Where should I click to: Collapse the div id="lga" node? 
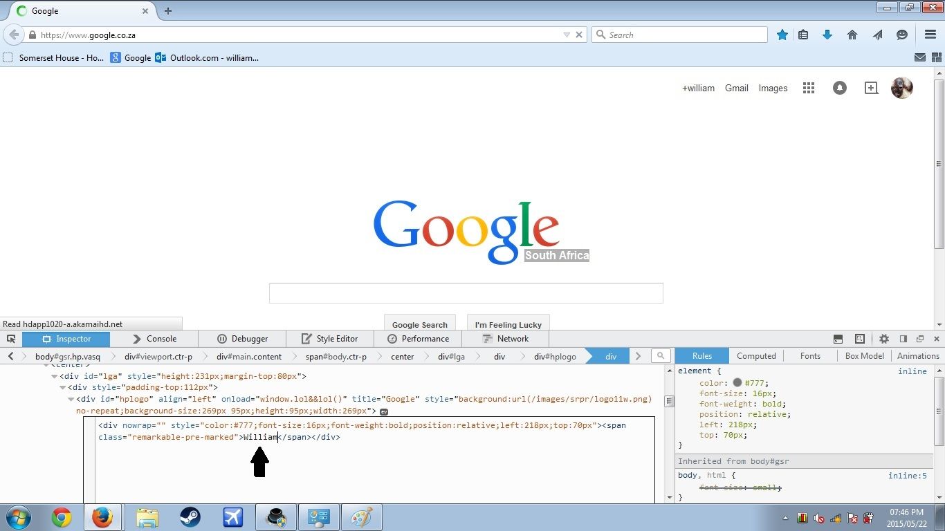coord(54,376)
